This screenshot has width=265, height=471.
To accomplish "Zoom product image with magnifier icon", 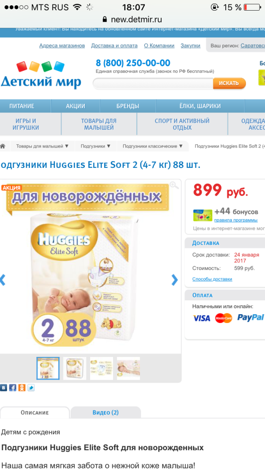I will 174,185.
